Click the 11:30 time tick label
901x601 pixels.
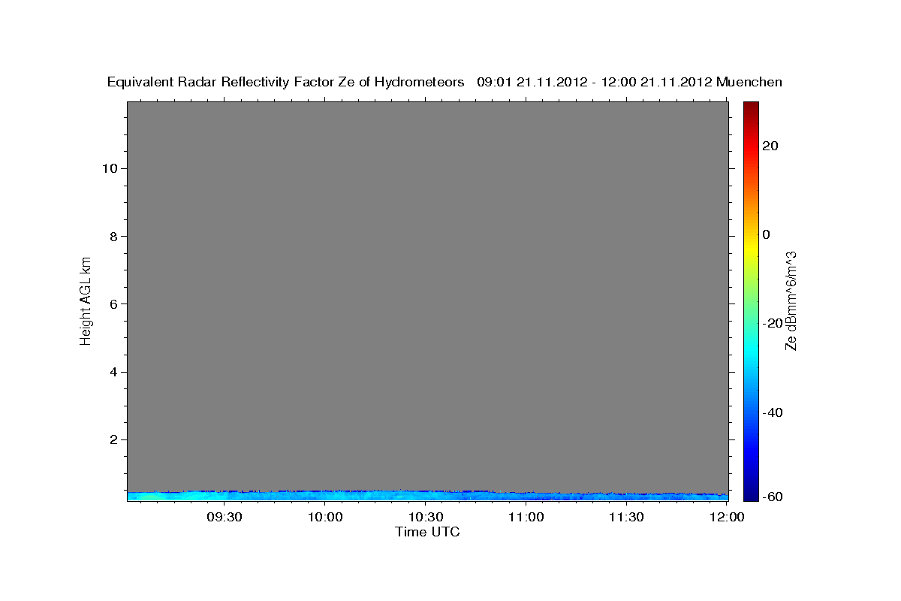coord(627,517)
